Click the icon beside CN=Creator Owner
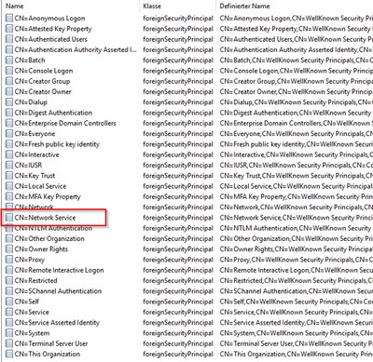The image size is (373, 362). point(9,92)
